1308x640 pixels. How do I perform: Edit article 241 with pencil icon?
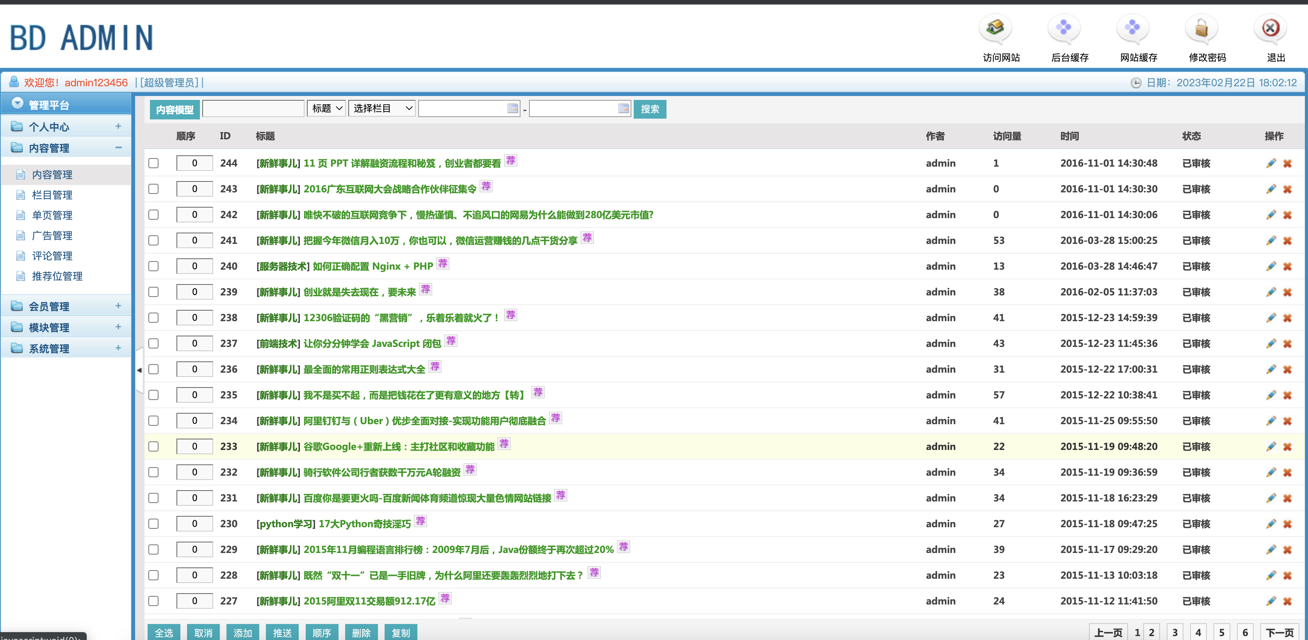(1271, 240)
